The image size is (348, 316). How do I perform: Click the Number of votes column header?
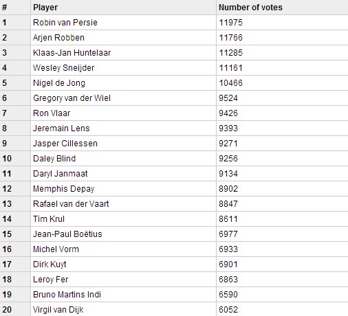tap(250, 8)
